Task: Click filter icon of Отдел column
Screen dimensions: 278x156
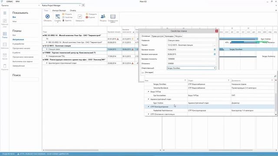Action: coord(228,81)
